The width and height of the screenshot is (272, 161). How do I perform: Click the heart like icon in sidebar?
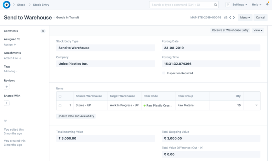tap(5, 121)
